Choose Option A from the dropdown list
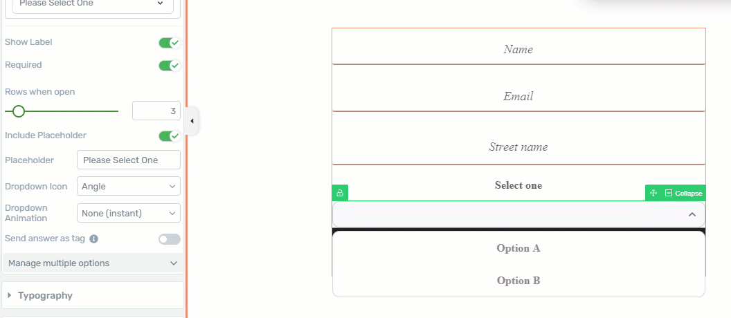 pyautogui.click(x=518, y=248)
